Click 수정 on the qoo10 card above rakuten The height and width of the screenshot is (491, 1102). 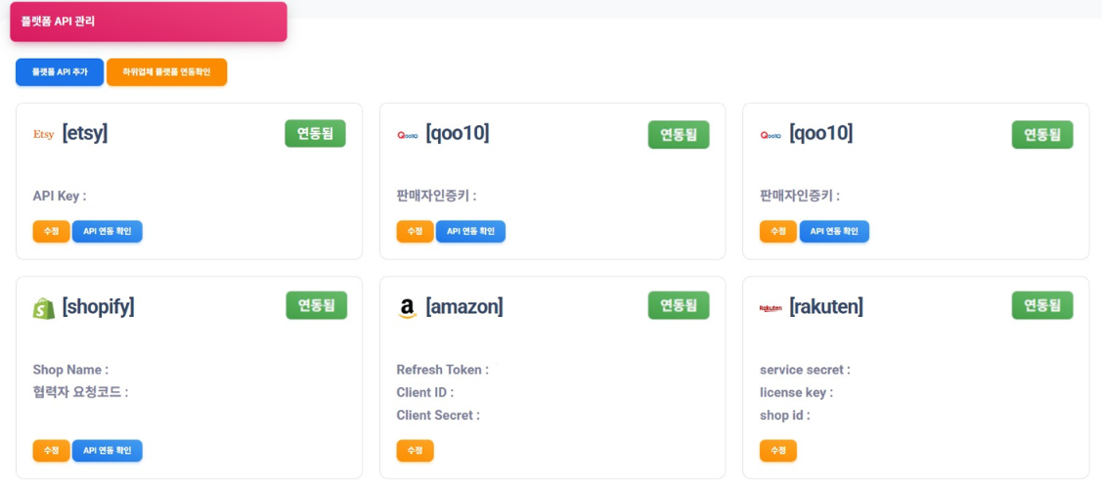[778, 232]
